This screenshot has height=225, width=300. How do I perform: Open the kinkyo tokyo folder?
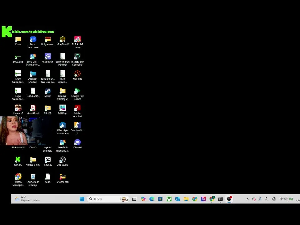pos(47,39)
